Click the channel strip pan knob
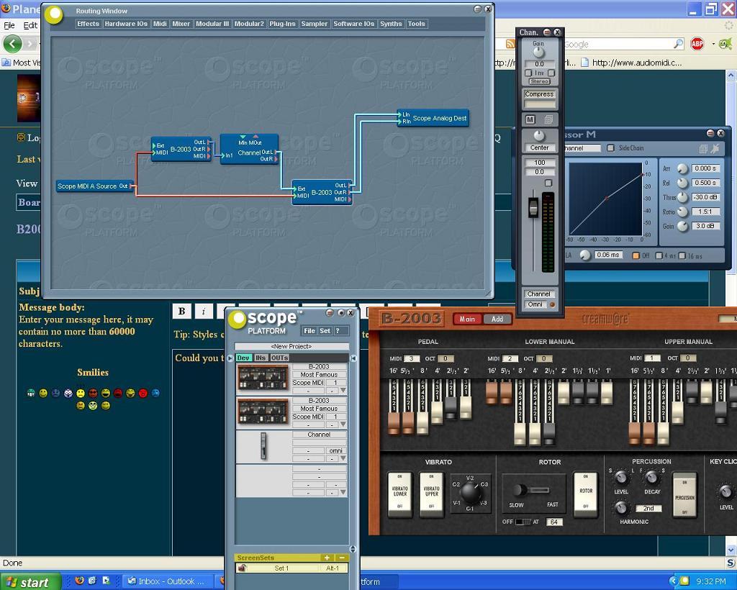 [x=539, y=136]
